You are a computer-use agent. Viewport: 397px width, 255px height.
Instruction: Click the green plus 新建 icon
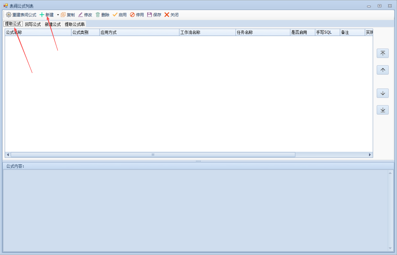click(x=42, y=15)
